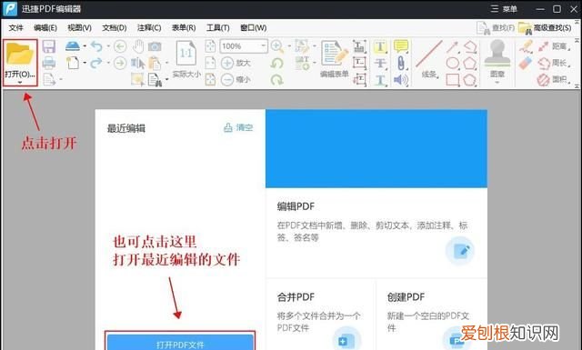
Task: Select the paperclip file attachment tool
Action: click(x=401, y=63)
